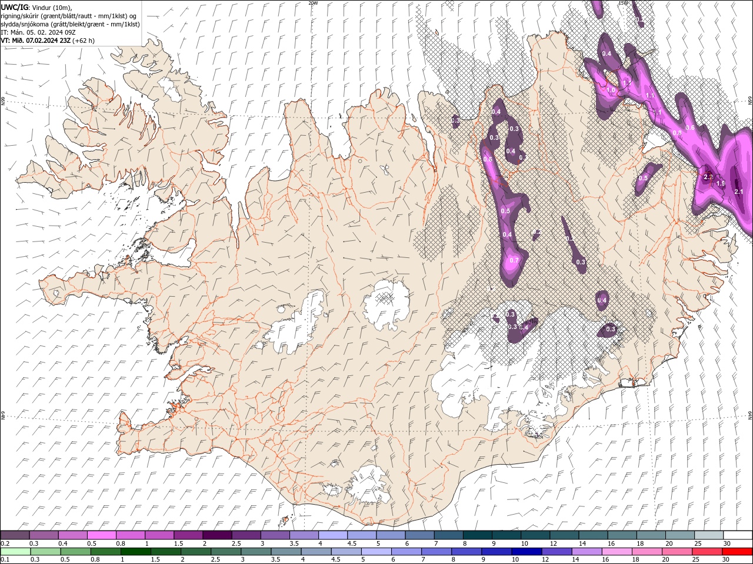Click the '0.2' label under upper legend bar
753x564 pixels.
pos(5,543)
